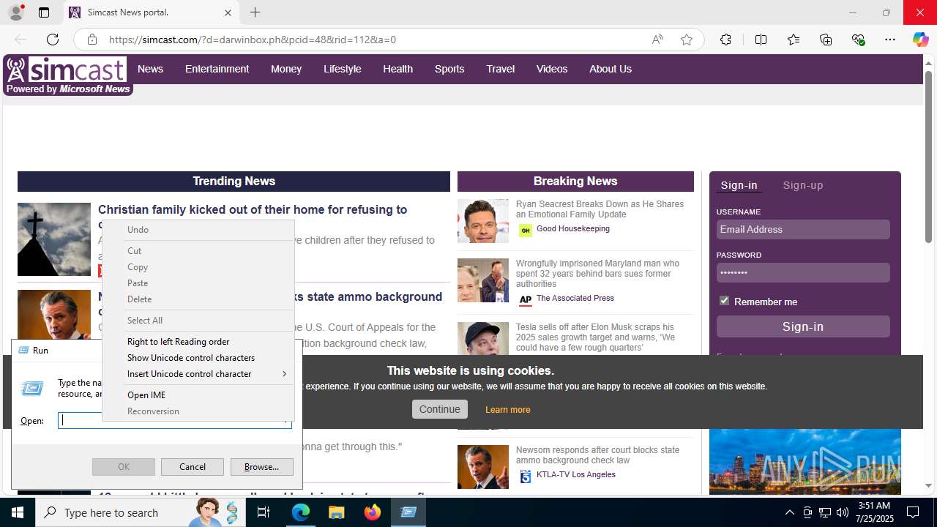Click the browser profile avatar icon
The height and width of the screenshot is (527, 937).
15,12
